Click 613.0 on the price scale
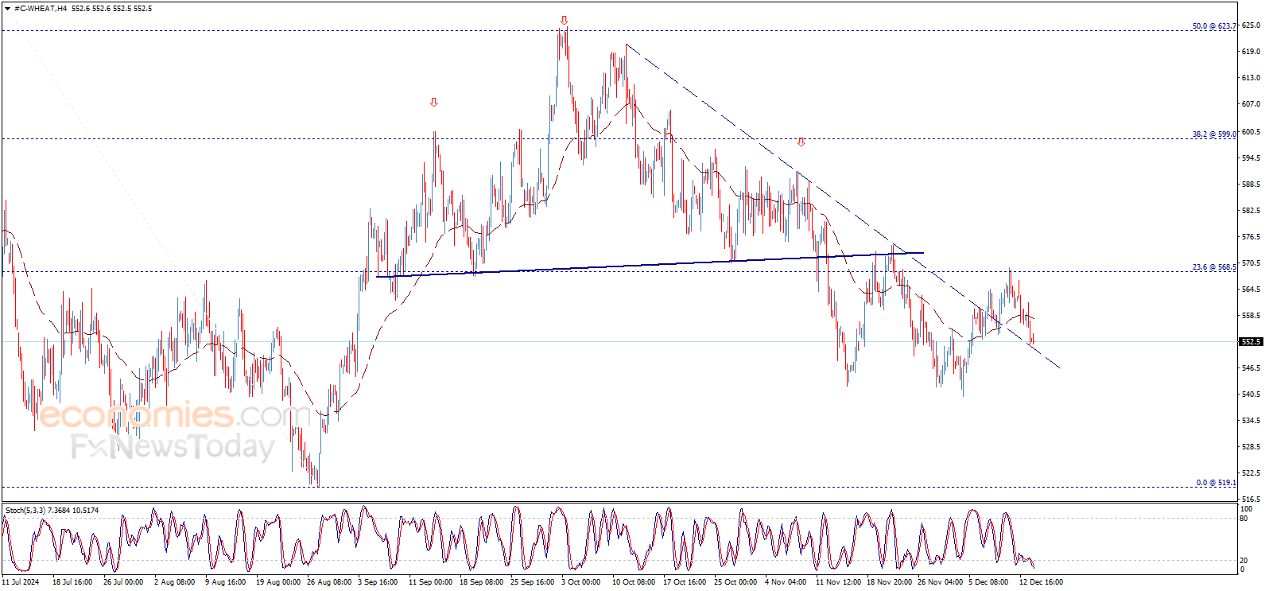This screenshot has width=1269, height=591. [1251, 78]
